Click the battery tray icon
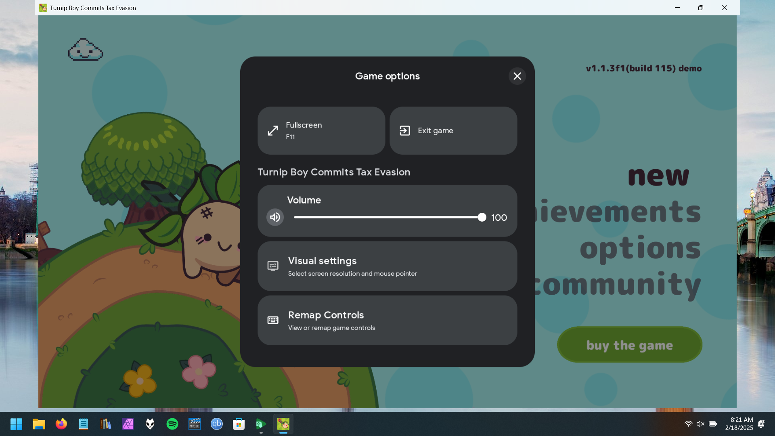This screenshot has height=436, width=775. point(713,424)
